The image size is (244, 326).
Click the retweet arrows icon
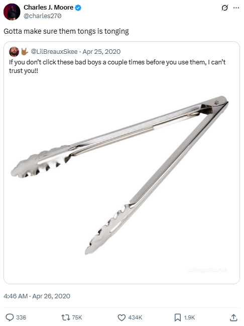66,317
